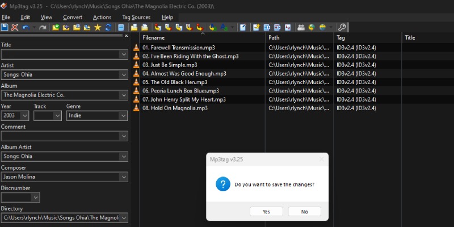Expand the Directory field dropdown
Image resolution: width=454 pixels, height=227 pixels.
pyautogui.click(x=124, y=218)
